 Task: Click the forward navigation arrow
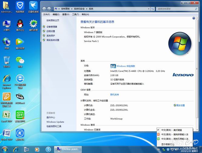[49, 9]
